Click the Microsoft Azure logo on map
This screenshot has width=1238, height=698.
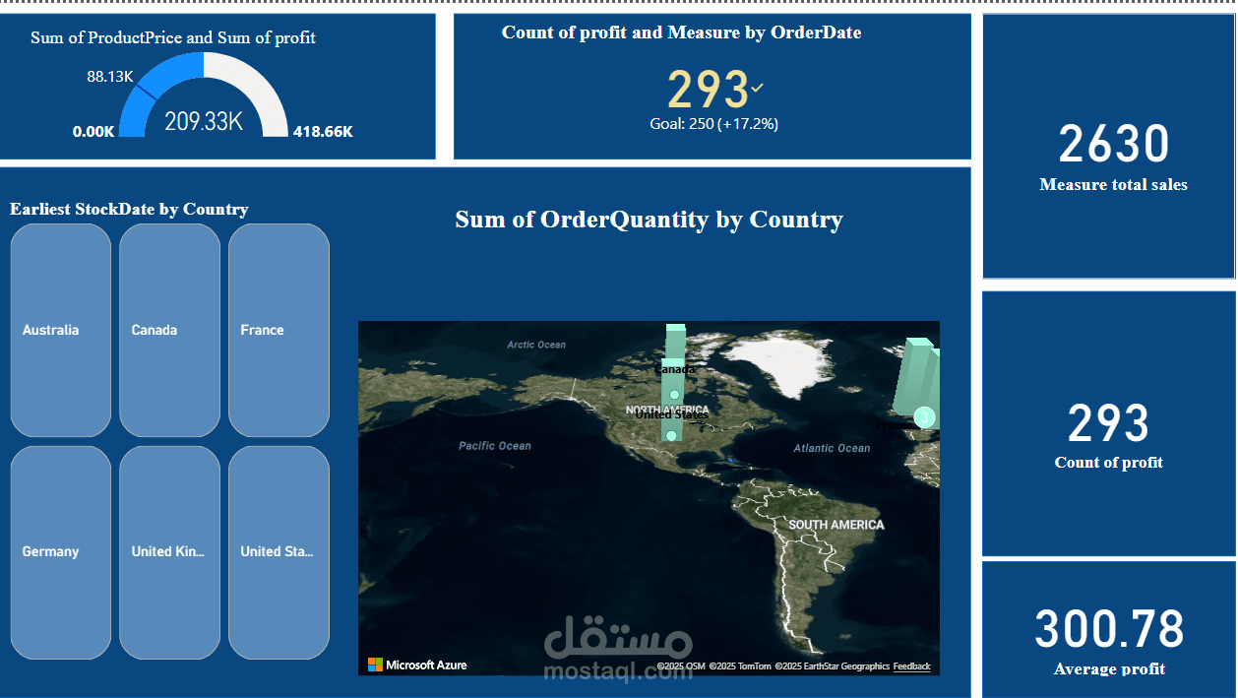[417, 666]
